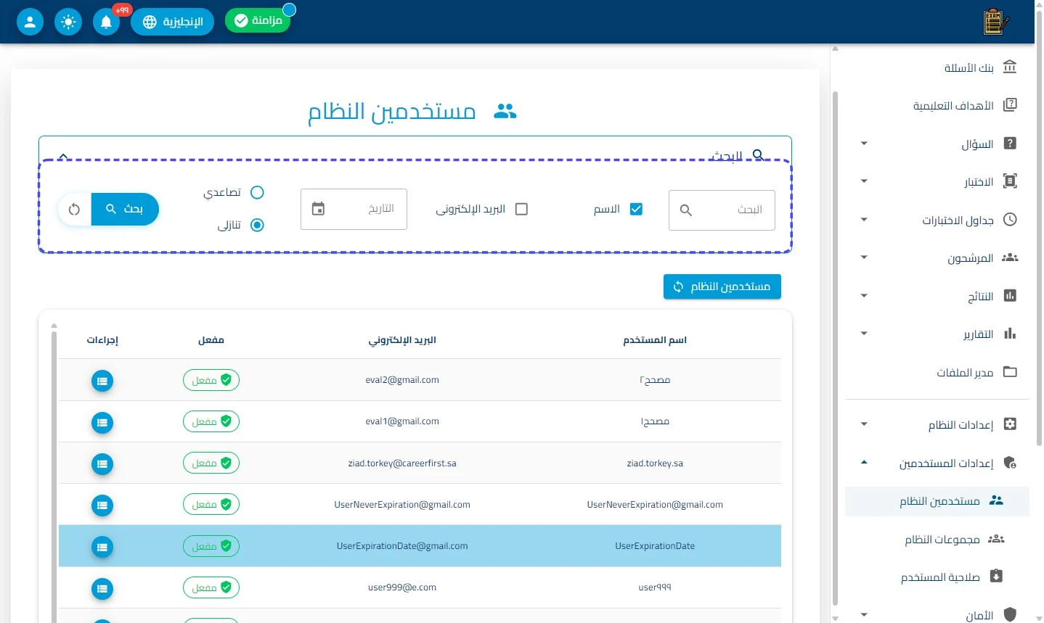Screen dimensions: 1044x623
Task: Open actions menu for user999@e.com row
Action: point(102,588)
